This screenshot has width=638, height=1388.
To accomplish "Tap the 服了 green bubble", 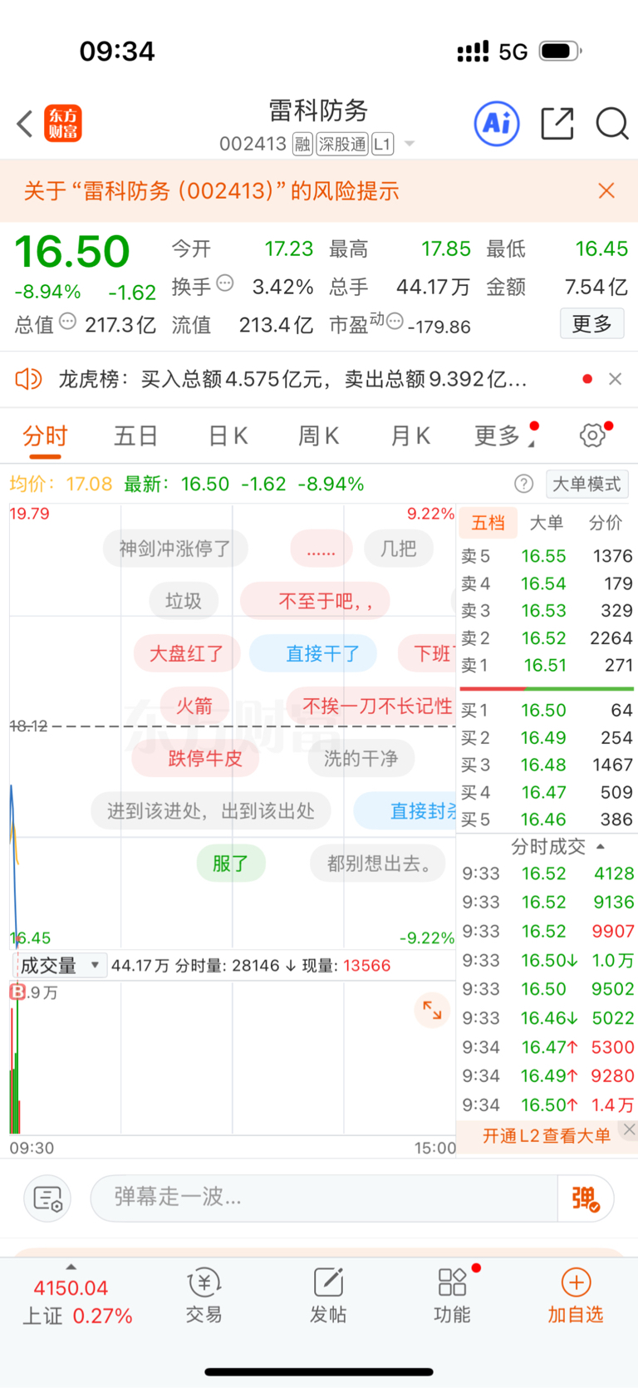I will [230, 864].
